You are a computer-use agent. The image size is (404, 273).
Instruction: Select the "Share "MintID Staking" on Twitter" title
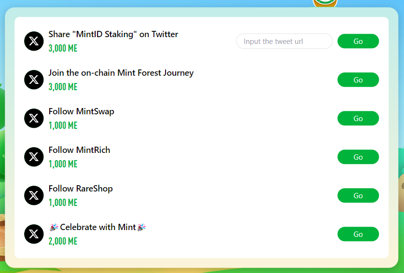coord(113,34)
